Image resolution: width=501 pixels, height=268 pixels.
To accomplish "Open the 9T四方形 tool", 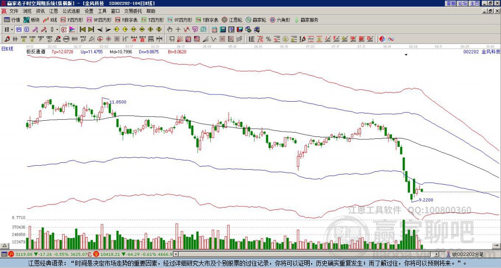I will coord(180,20).
